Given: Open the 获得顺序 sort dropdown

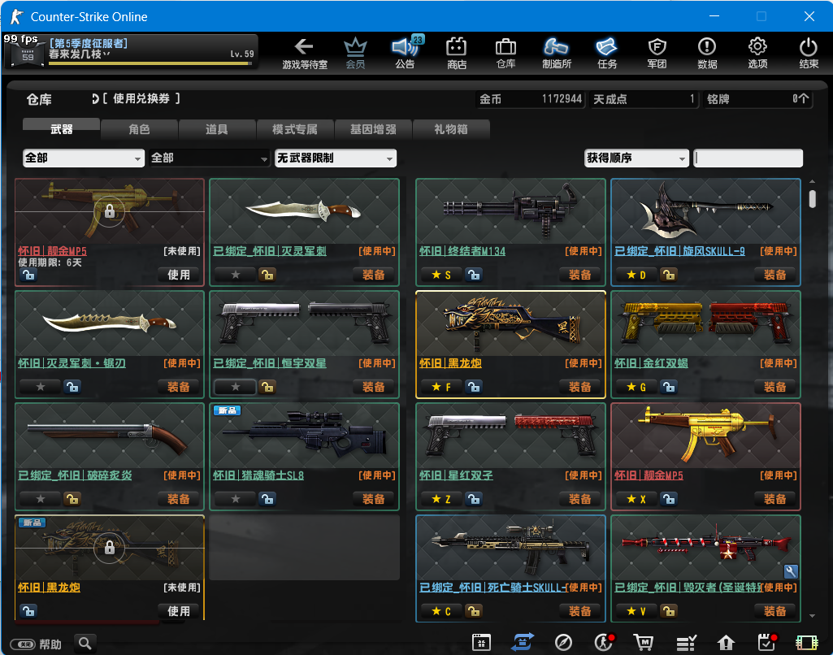Looking at the screenshot, I should coord(636,158).
